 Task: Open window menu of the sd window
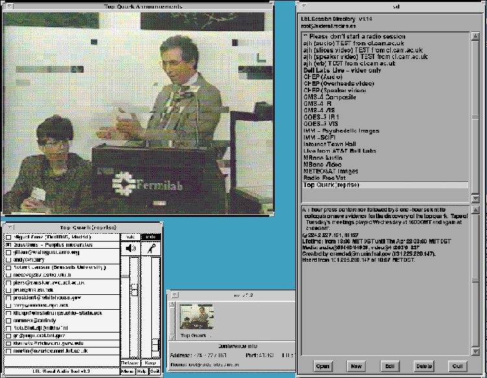(x=301, y=6)
